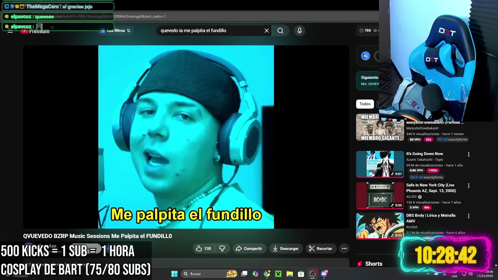Open the YouTube hamburger guide menu
The image size is (498, 280).
[10, 31]
